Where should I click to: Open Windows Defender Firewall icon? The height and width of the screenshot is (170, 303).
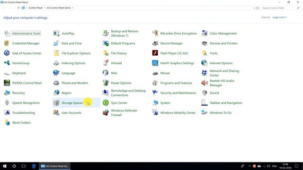click(x=106, y=112)
